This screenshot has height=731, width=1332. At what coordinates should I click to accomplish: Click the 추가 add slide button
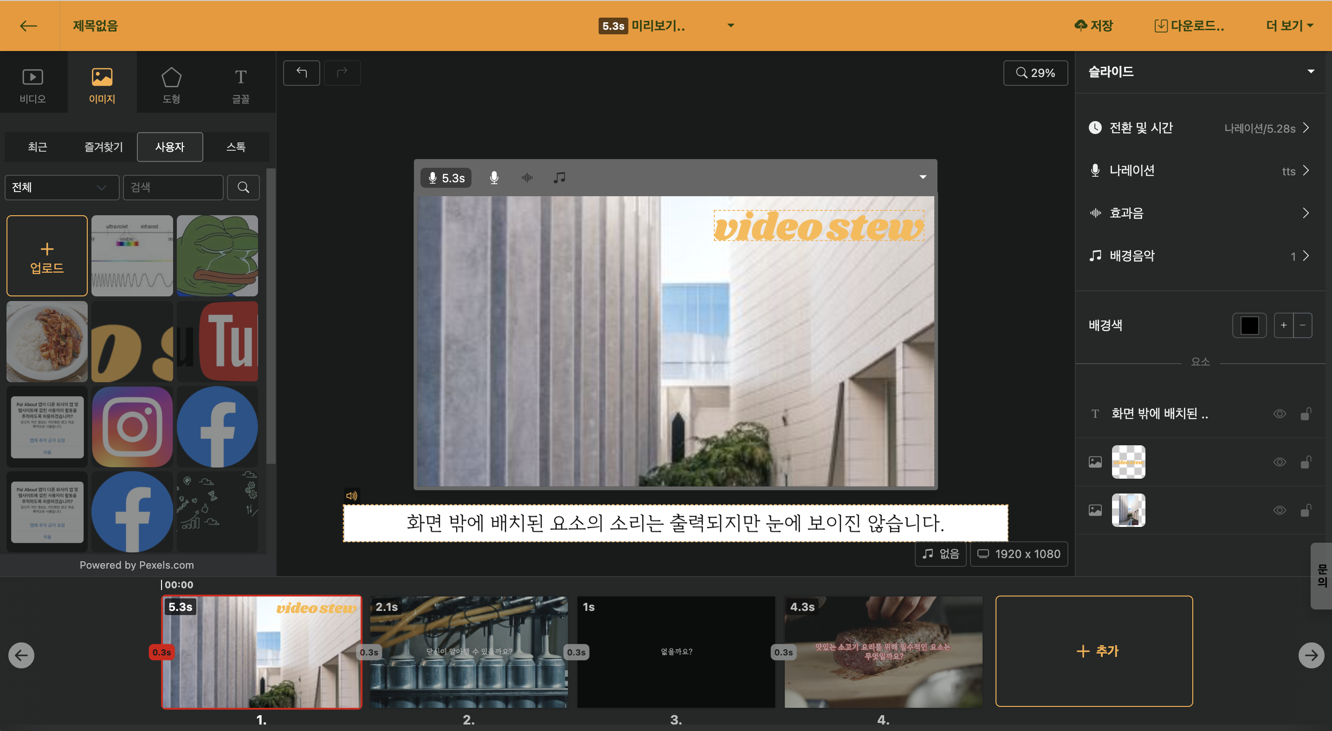click(x=1093, y=651)
